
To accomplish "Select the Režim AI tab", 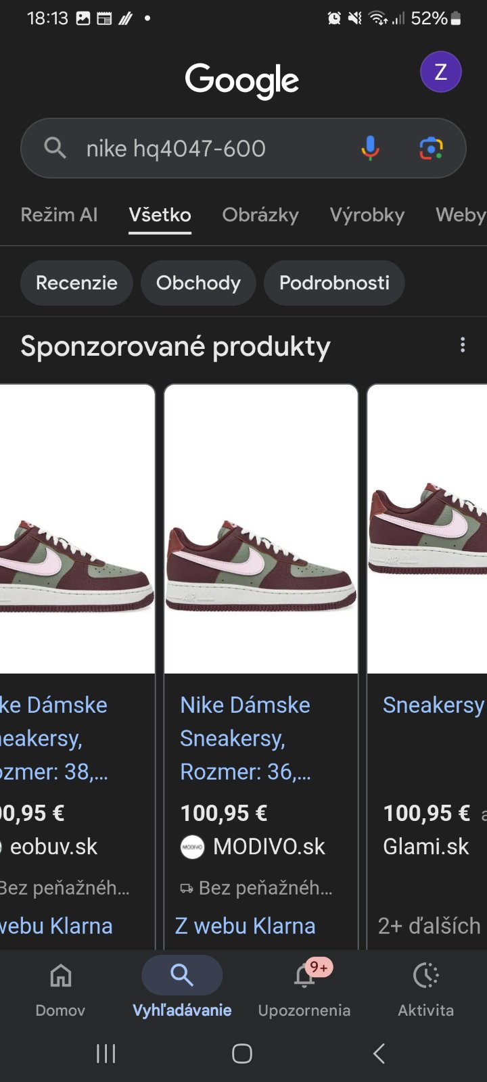I will [x=60, y=215].
